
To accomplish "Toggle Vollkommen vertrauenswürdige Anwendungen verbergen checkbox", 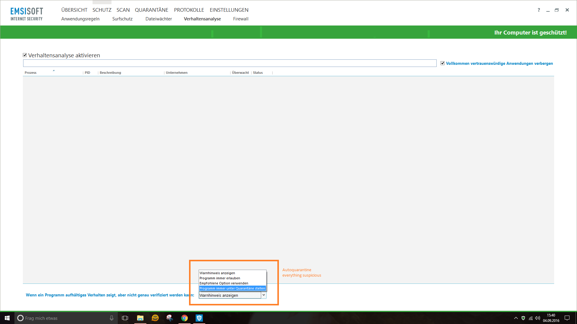I will pyautogui.click(x=442, y=63).
